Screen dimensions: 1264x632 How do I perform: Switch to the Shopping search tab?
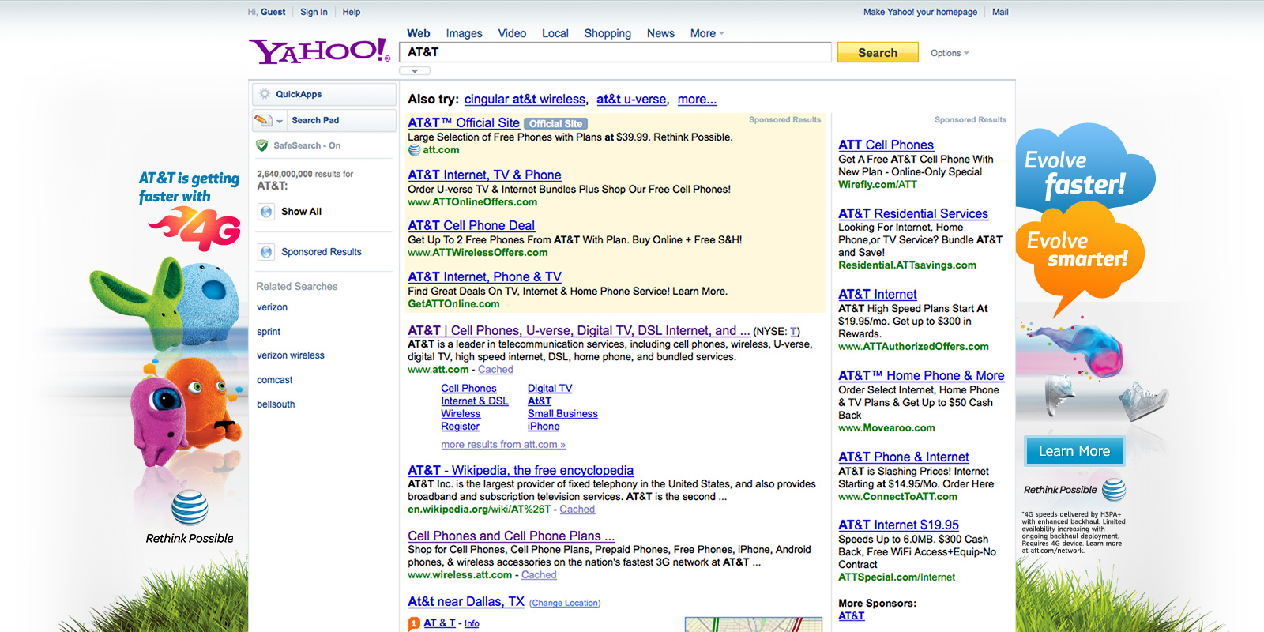click(607, 33)
